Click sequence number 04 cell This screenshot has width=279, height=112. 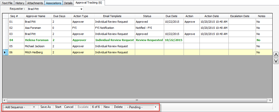point(16,40)
